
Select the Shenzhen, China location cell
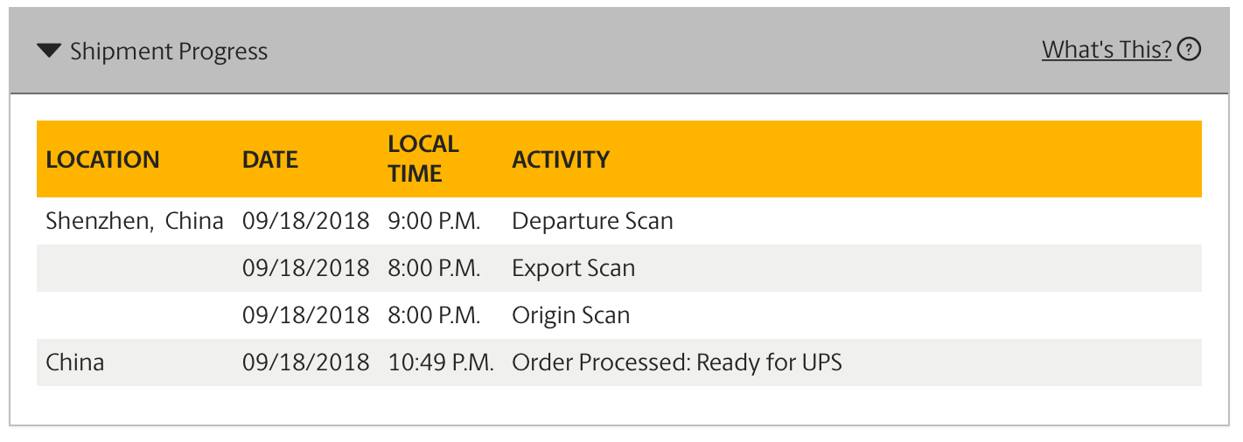coord(135,221)
